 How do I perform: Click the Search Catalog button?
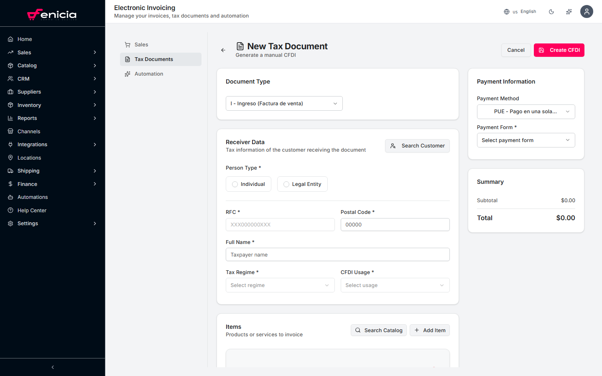tap(378, 330)
